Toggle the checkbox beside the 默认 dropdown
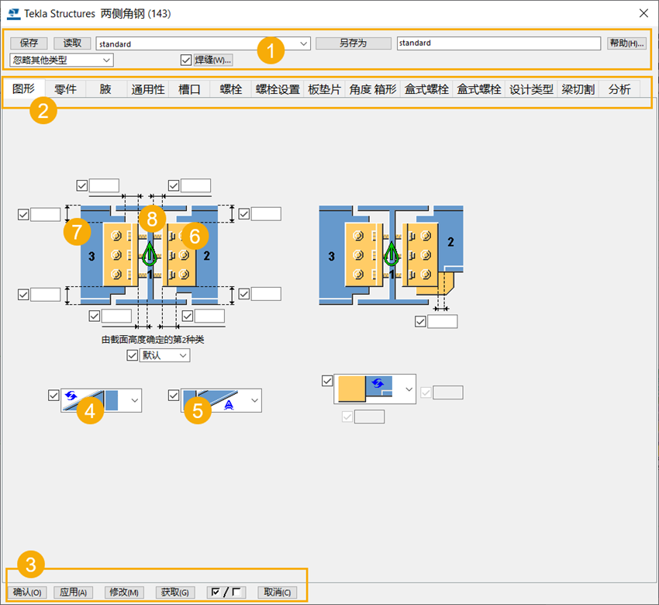The width and height of the screenshot is (659, 605). 133,355
